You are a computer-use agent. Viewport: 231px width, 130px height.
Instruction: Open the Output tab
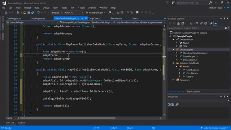[x=22, y=123]
